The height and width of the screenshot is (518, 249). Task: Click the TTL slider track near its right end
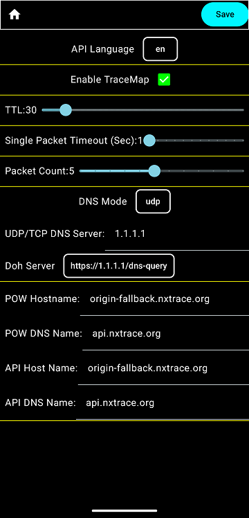pyautogui.click(x=237, y=109)
